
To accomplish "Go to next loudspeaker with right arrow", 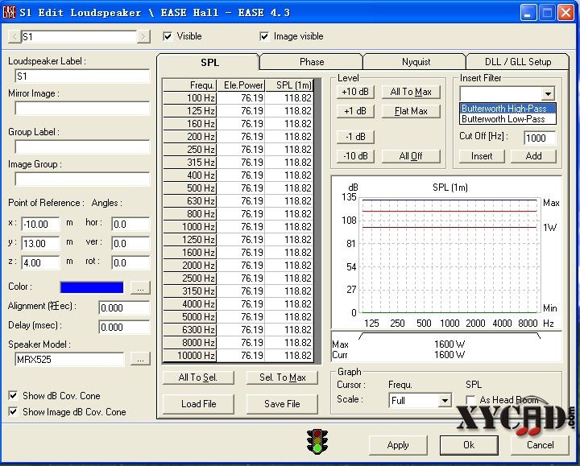I will (143, 36).
